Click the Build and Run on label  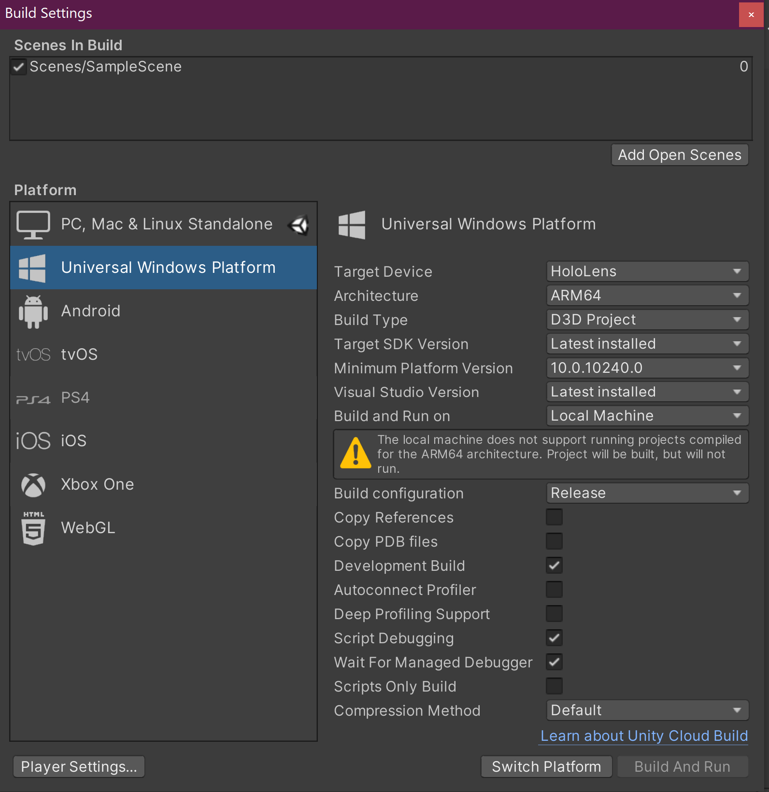(x=392, y=416)
